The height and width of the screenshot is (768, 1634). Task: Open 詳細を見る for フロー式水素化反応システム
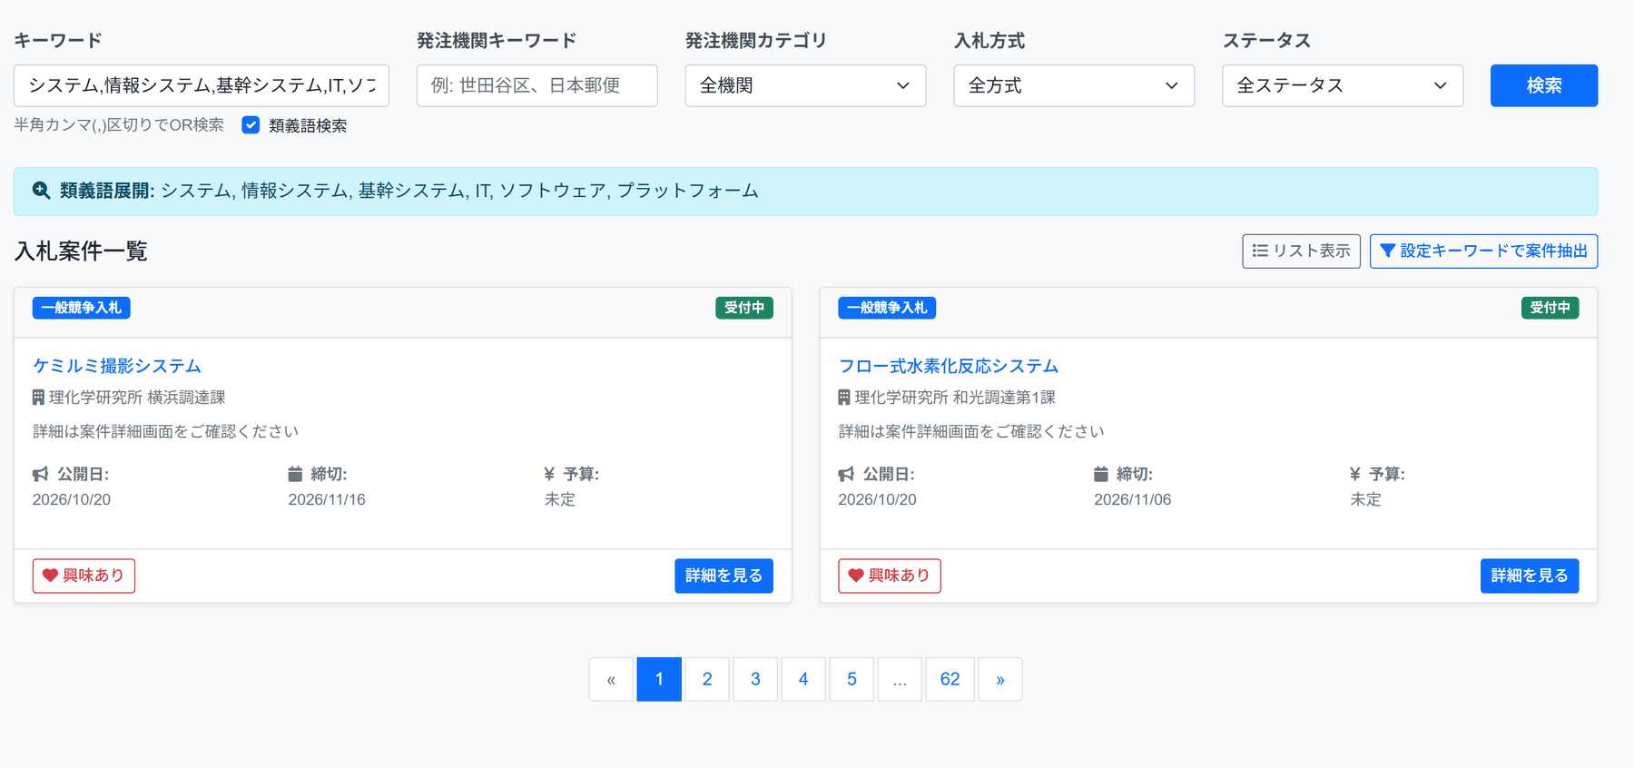click(1530, 576)
